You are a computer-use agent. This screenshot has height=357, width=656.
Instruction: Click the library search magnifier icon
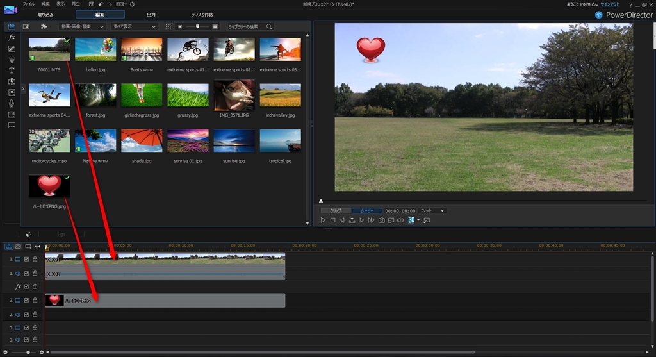(x=269, y=26)
